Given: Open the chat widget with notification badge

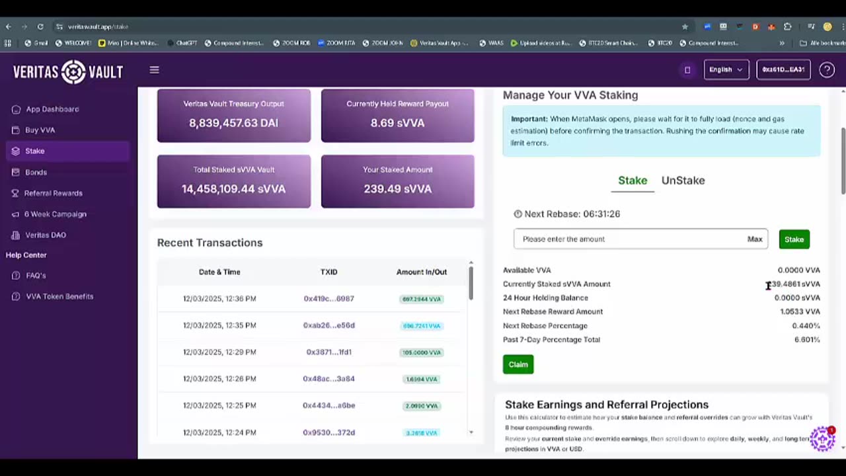Looking at the screenshot, I should (822, 438).
